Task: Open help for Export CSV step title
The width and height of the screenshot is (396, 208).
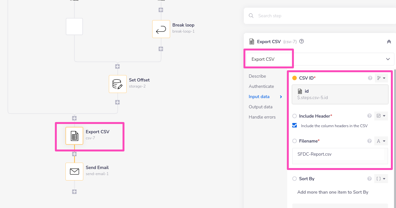Action: click(x=302, y=41)
